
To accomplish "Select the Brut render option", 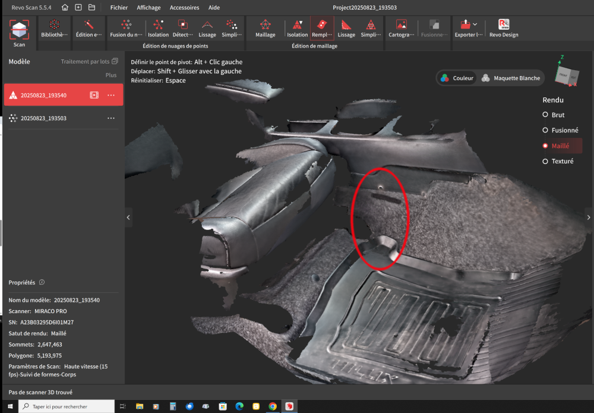I will 554,115.
